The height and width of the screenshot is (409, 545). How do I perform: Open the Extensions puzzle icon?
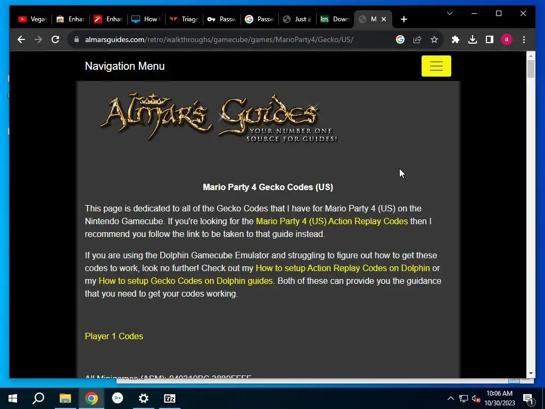pos(456,39)
